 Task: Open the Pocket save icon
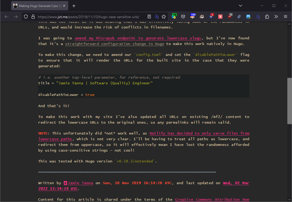(x=183, y=17)
